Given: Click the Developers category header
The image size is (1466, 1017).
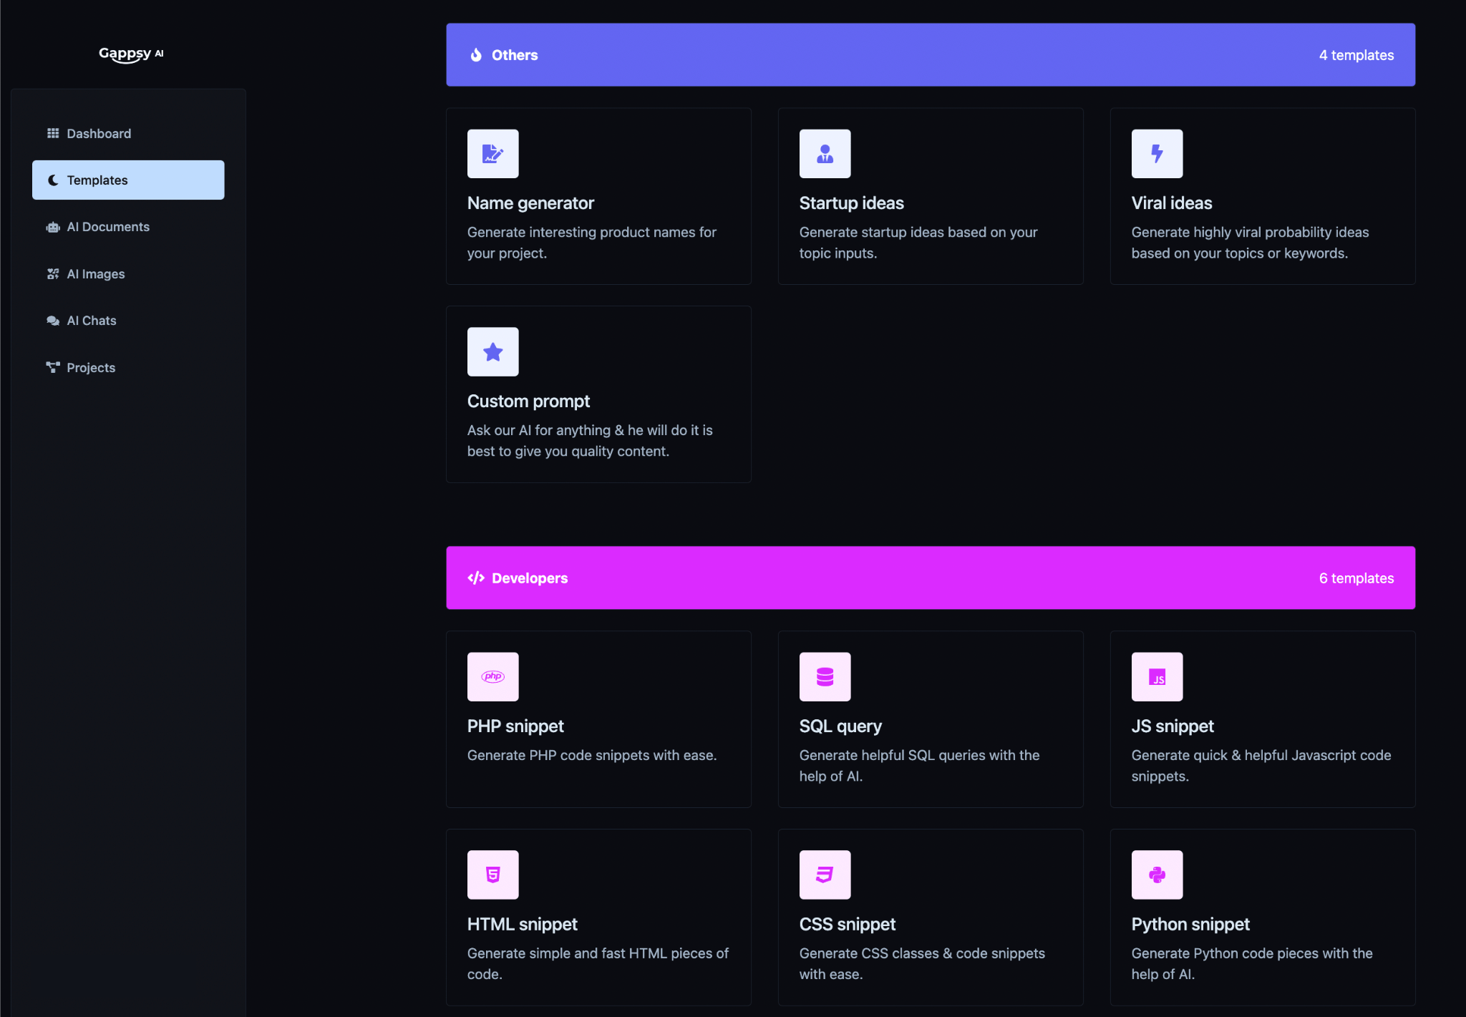Looking at the screenshot, I should click(530, 578).
